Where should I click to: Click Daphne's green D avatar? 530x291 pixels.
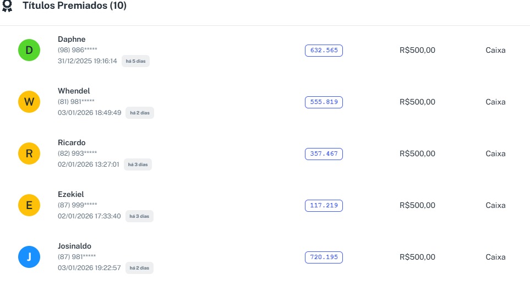pyautogui.click(x=29, y=51)
